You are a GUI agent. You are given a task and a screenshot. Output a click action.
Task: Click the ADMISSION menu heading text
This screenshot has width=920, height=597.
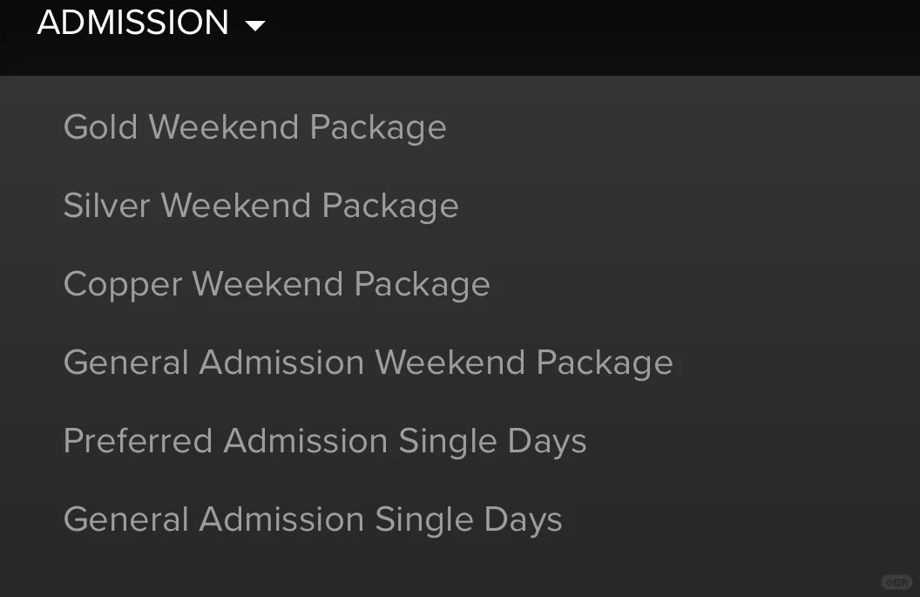tap(132, 23)
